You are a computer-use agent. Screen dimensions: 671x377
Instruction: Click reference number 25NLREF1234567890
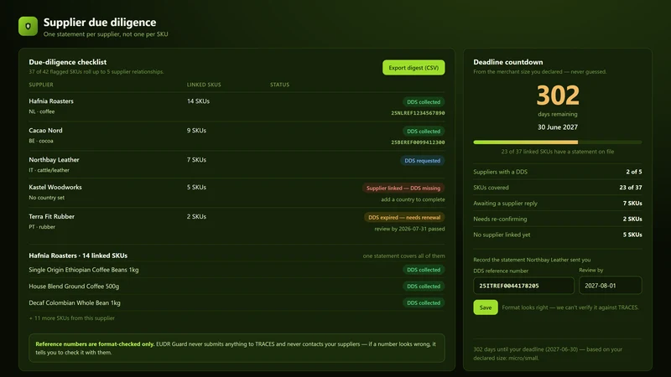418,113
